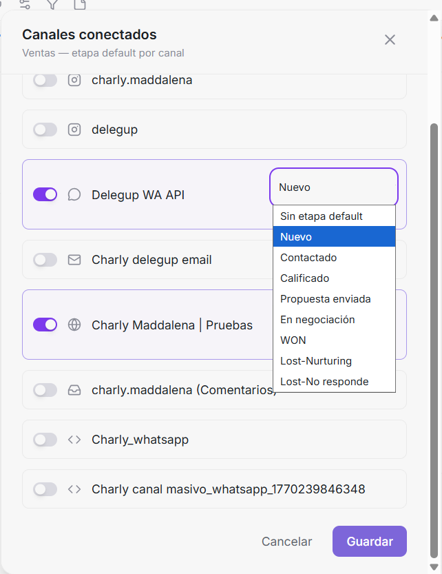Image resolution: width=442 pixels, height=574 pixels.
Task: Click the scrollbar down arrow
Action: pyautogui.click(x=434, y=566)
